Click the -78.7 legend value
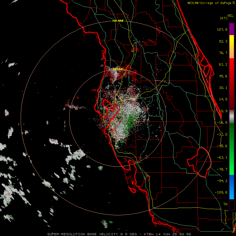This screenshot has height=236, width=236. [222, 169]
